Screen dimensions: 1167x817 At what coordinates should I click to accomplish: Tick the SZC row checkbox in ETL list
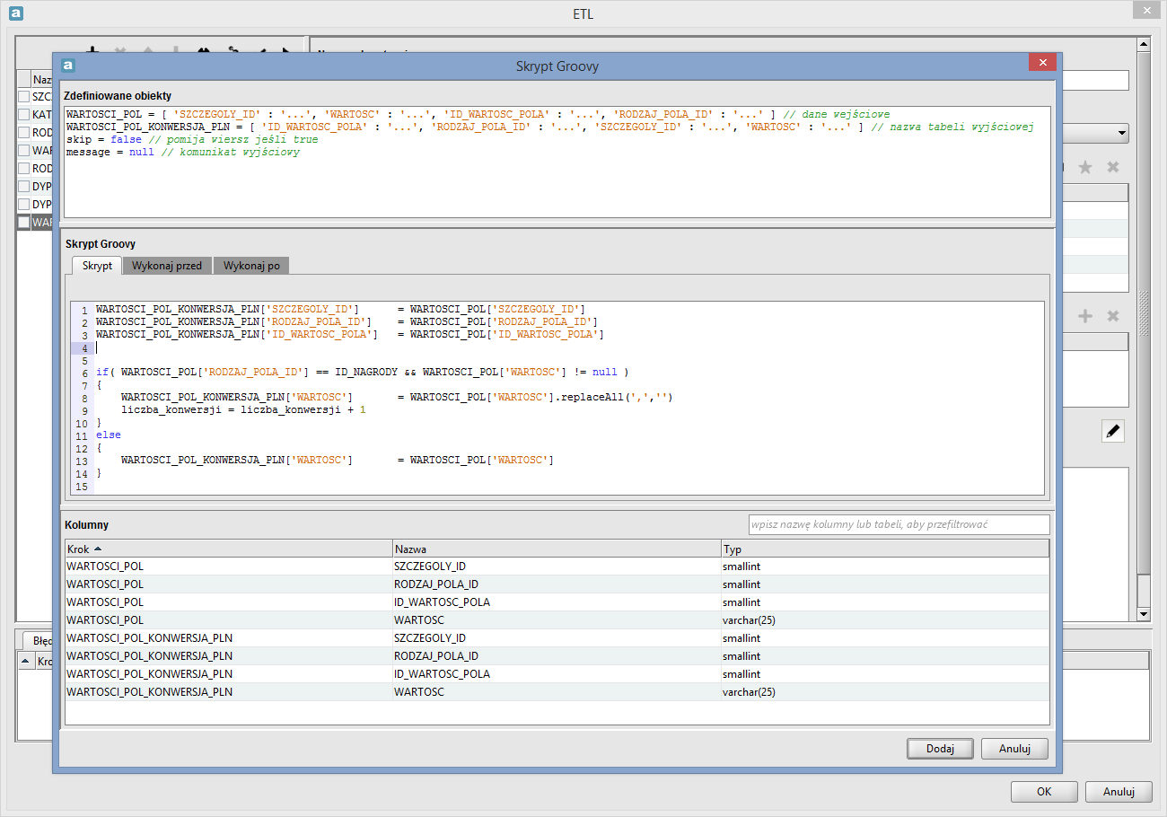pyautogui.click(x=24, y=96)
